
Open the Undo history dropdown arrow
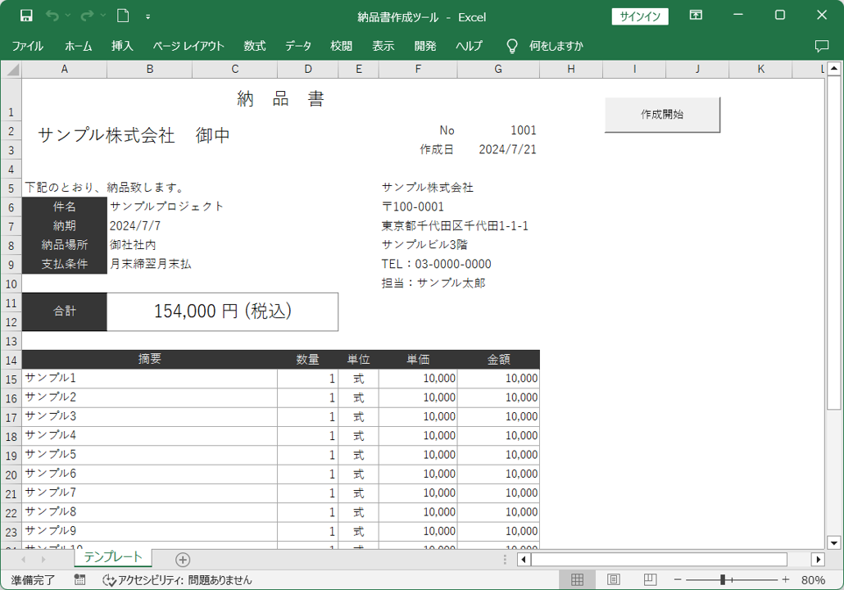tap(68, 16)
